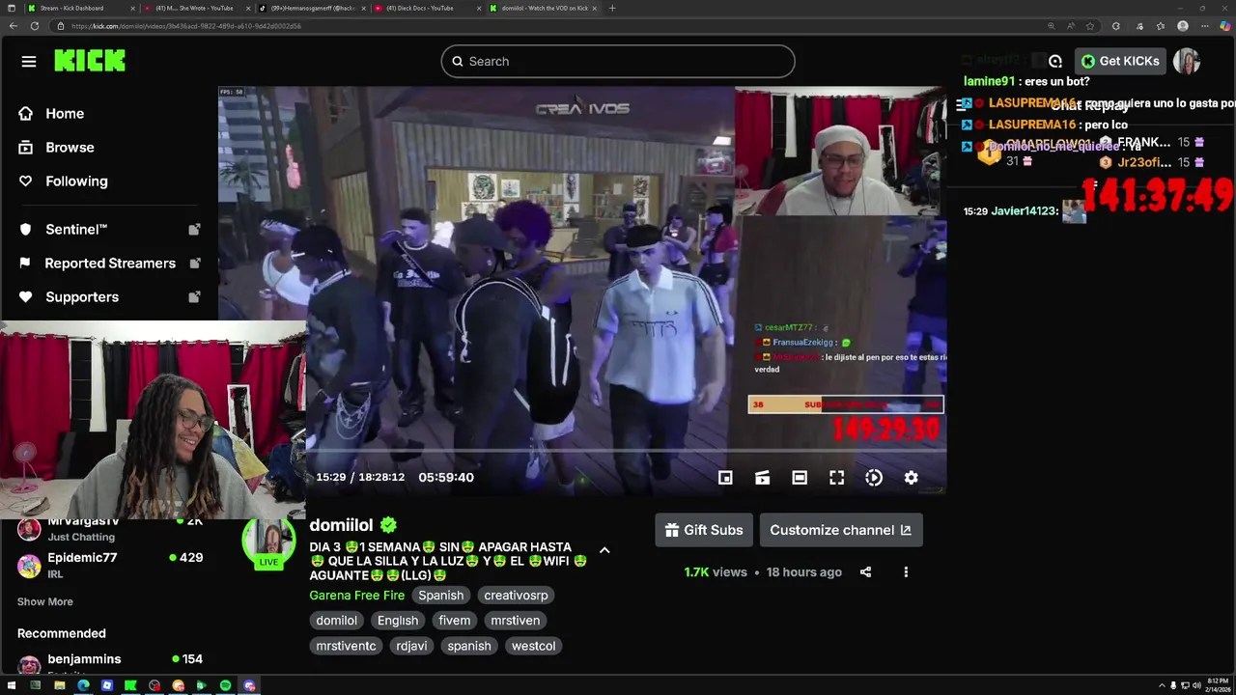Expand Show More in the sidebar
This screenshot has width=1236, height=695.
pyautogui.click(x=45, y=601)
